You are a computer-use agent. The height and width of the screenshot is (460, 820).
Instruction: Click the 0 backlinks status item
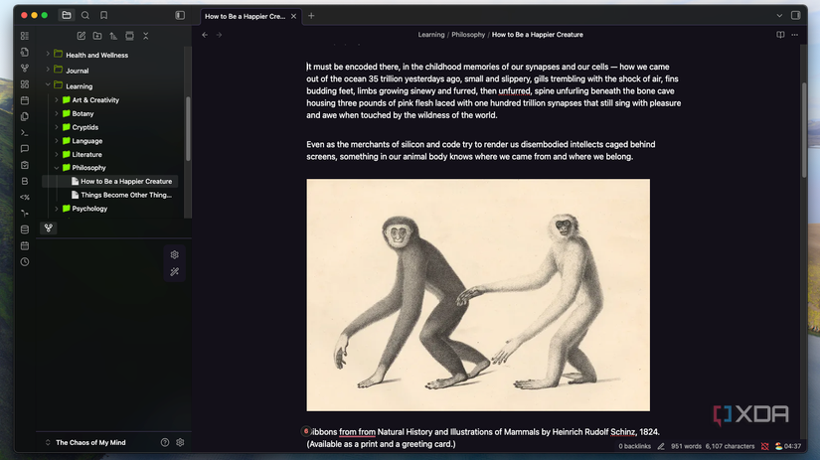tap(634, 446)
